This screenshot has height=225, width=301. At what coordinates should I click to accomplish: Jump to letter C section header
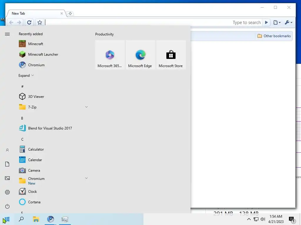[x=22, y=139]
